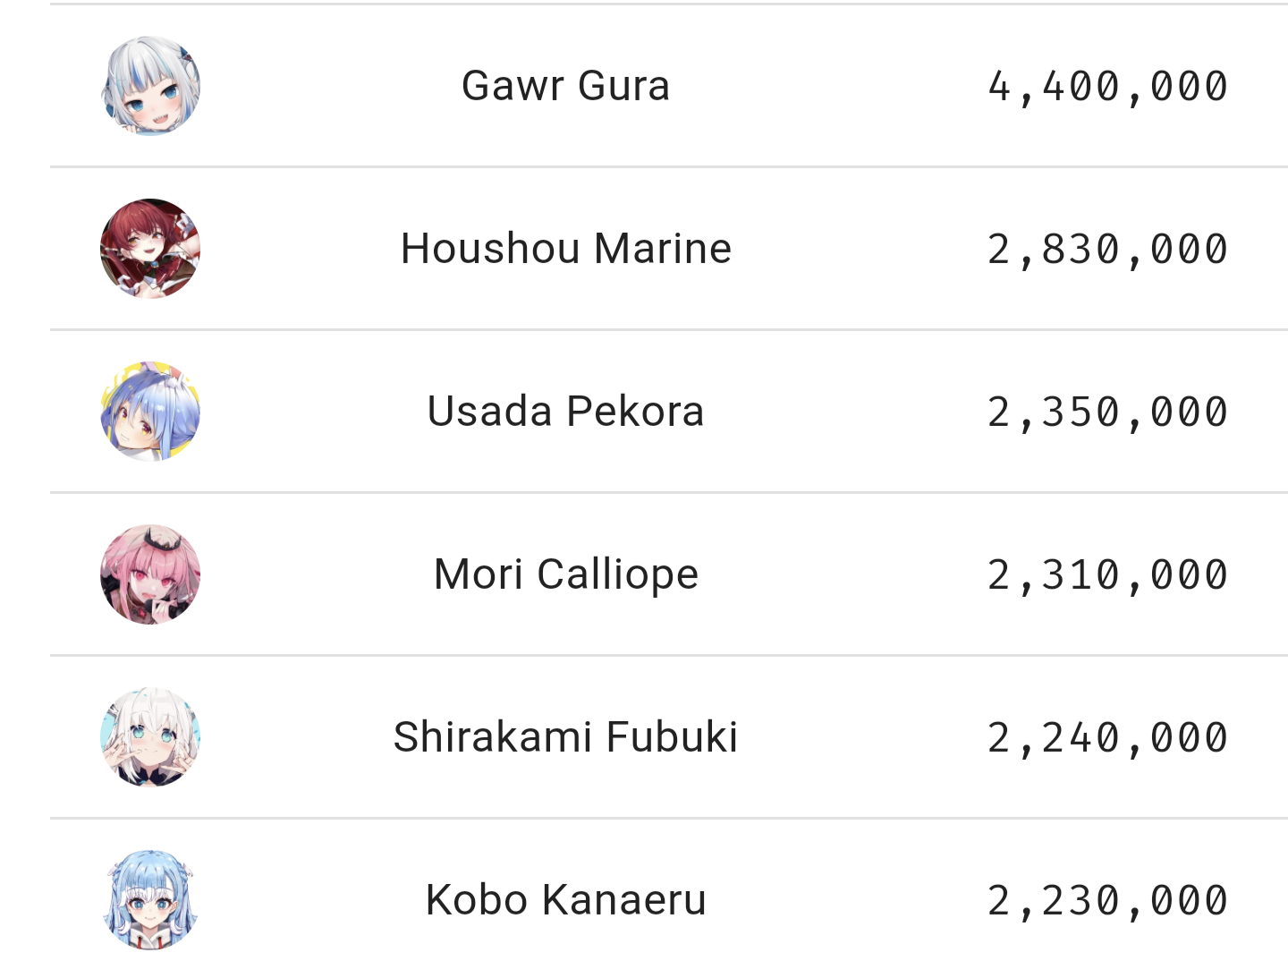This screenshot has width=1288, height=978.
Task: Click Shirakami Fubuki's avatar image
Action: tap(150, 737)
